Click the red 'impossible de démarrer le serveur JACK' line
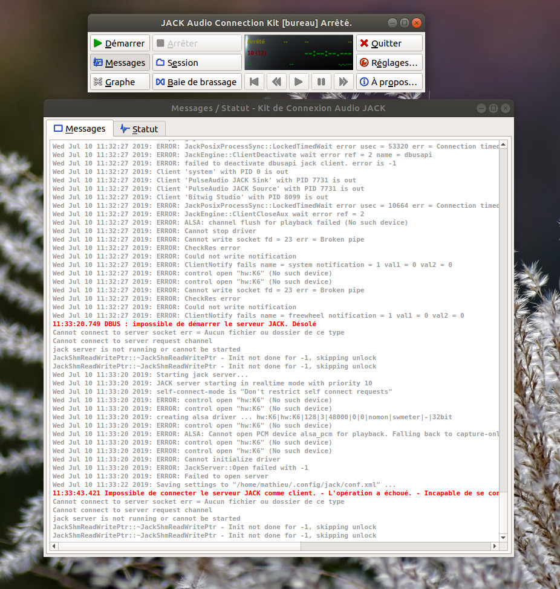 click(x=184, y=324)
